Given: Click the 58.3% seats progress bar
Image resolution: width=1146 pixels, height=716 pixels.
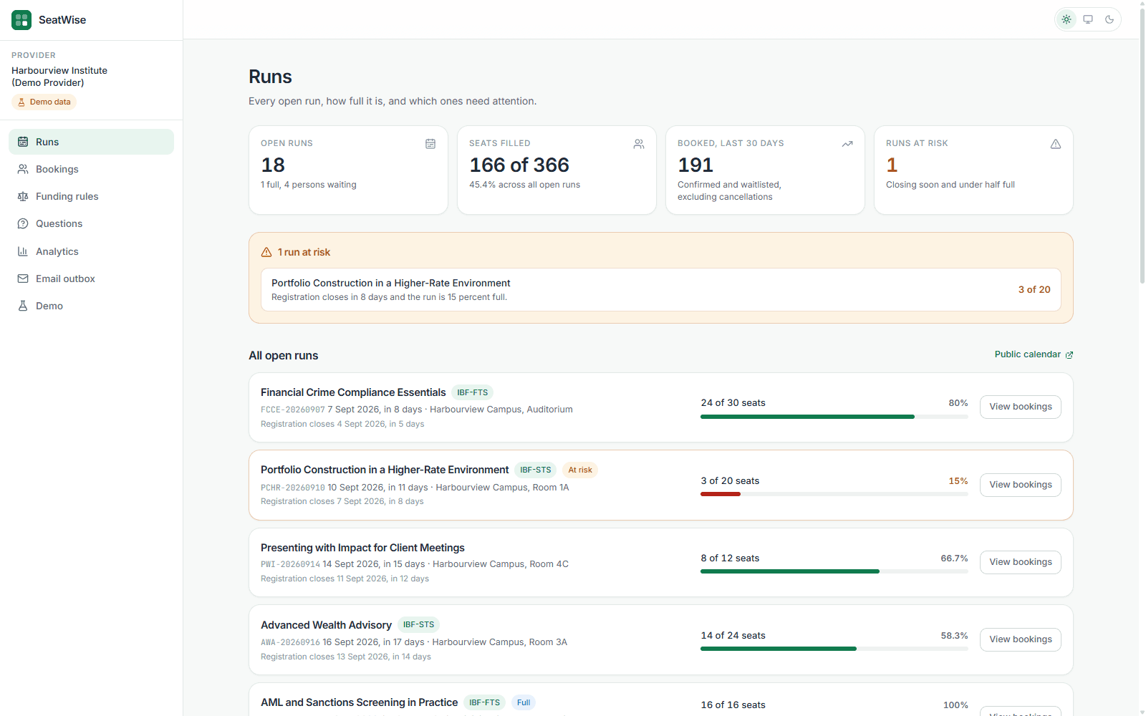Looking at the screenshot, I should pos(834,649).
